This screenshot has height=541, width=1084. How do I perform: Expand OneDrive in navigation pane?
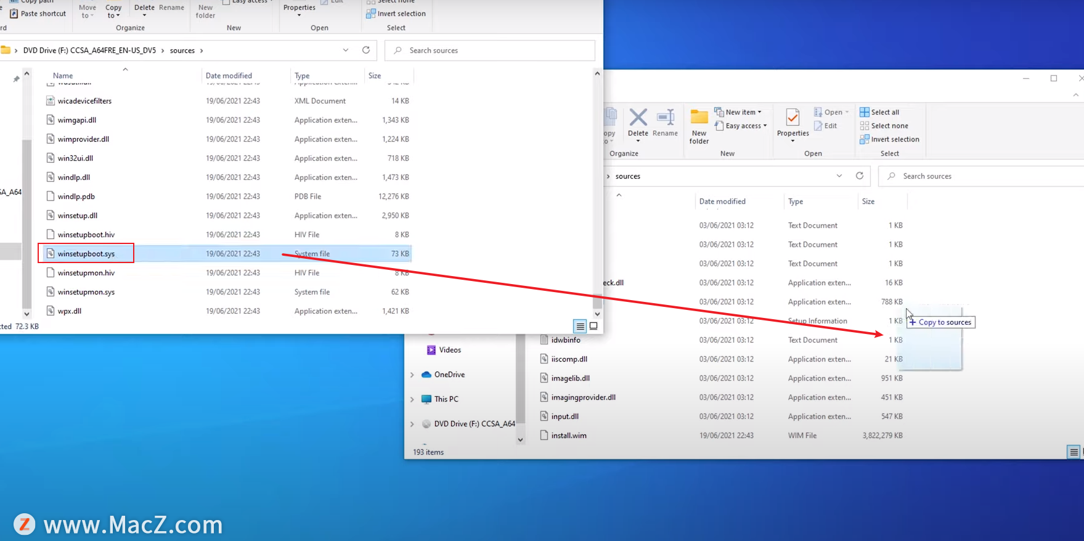[x=412, y=375]
